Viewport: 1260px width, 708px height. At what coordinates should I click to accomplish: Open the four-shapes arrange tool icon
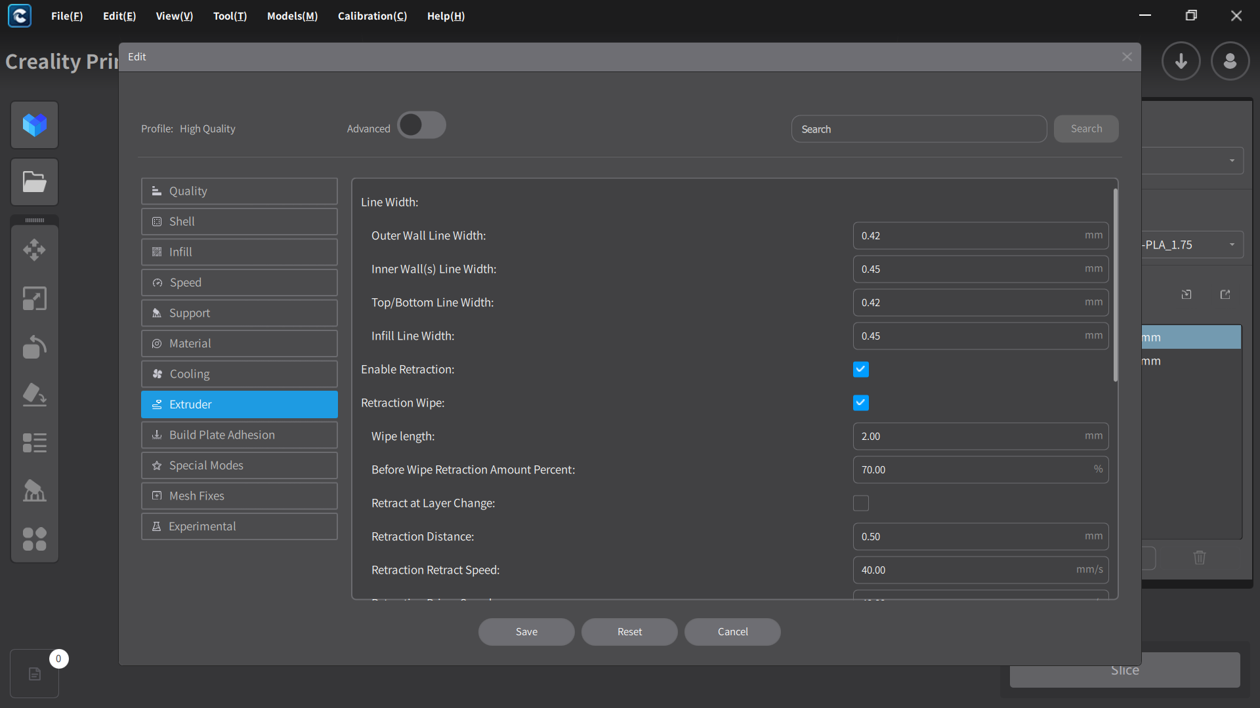coord(35,539)
